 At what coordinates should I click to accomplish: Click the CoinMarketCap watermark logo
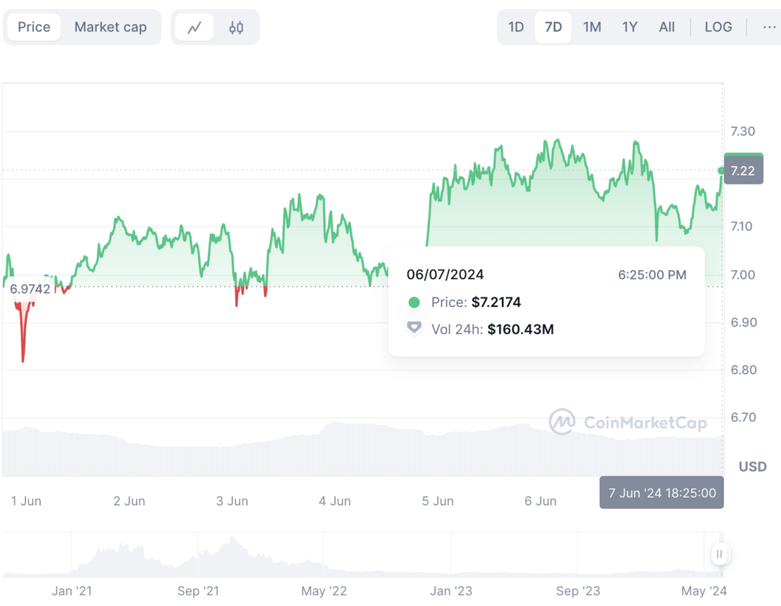point(560,421)
